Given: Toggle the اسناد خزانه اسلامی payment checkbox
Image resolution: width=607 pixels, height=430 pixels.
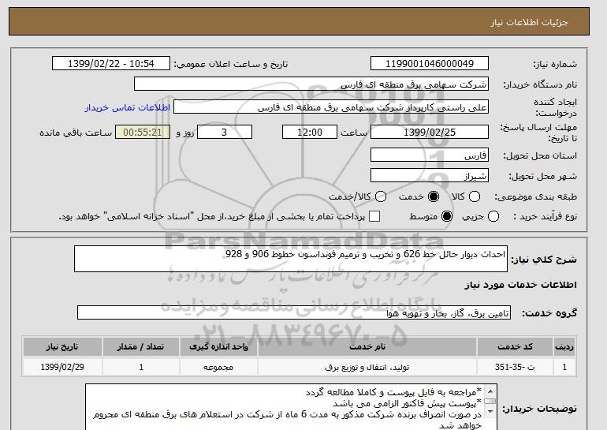Looking at the screenshot, I should [x=374, y=216].
